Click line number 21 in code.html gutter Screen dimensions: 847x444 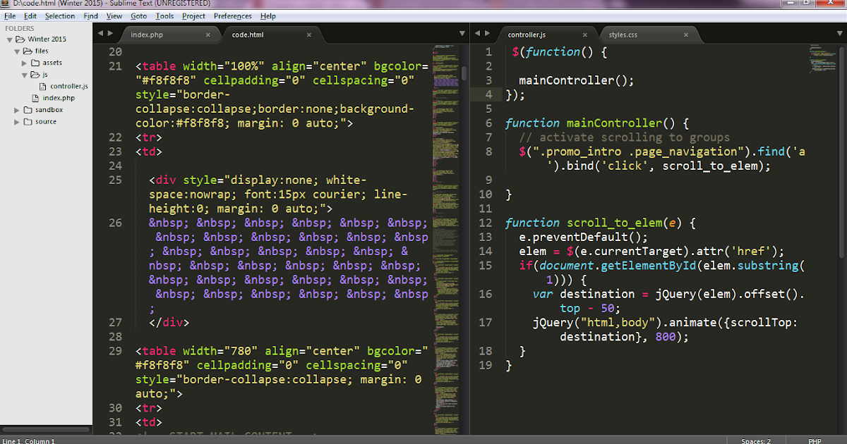(x=115, y=66)
